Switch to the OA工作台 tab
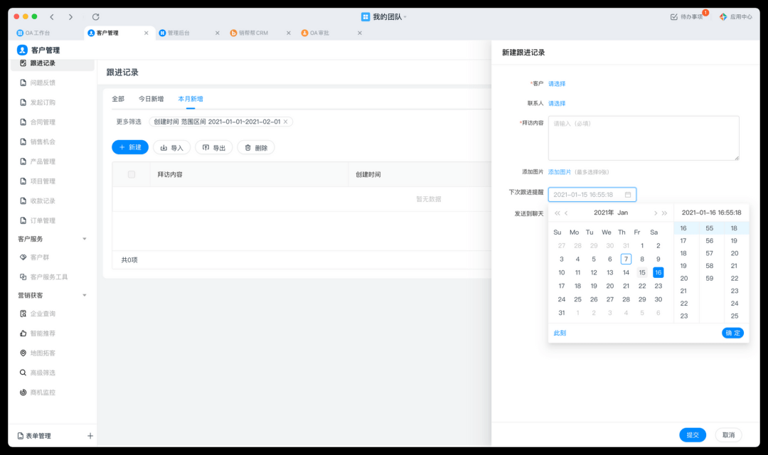 pos(33,33)
